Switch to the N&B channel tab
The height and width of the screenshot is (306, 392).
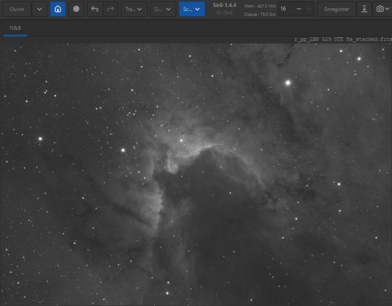point(15,28)
